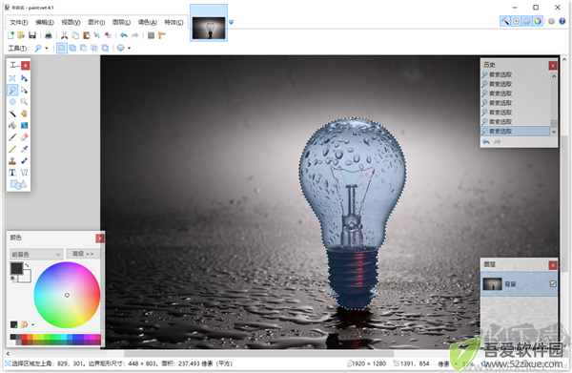Select the Paint Bucket tool

[12, 125]
